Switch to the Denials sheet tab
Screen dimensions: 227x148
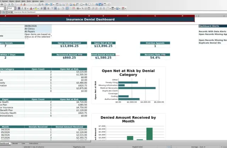pyautogui.click(x=15, y=143)
